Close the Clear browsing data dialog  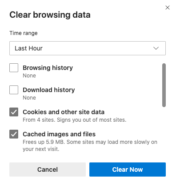(x=168, y=8)
